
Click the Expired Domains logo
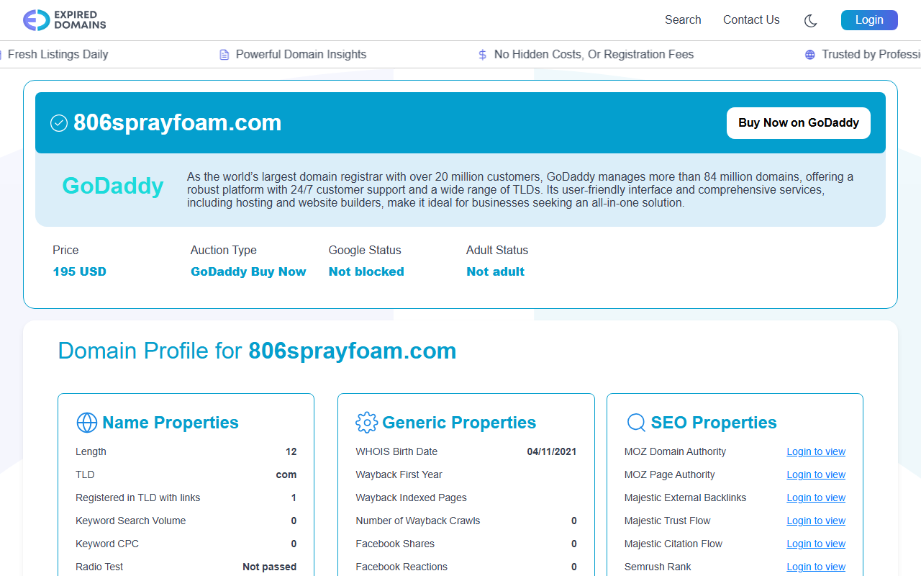[x=64, y=20]
